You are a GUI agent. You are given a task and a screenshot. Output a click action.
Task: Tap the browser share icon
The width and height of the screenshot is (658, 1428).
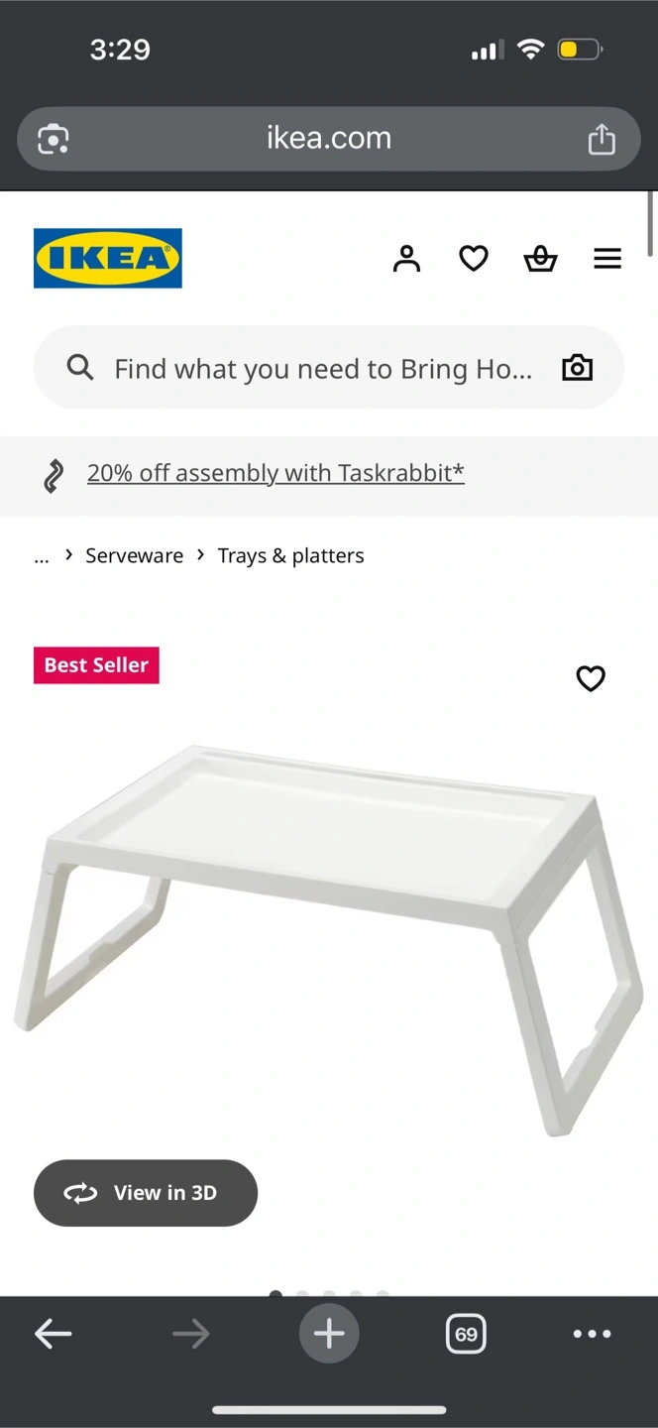pyautogui.click(x=602, y=139)
